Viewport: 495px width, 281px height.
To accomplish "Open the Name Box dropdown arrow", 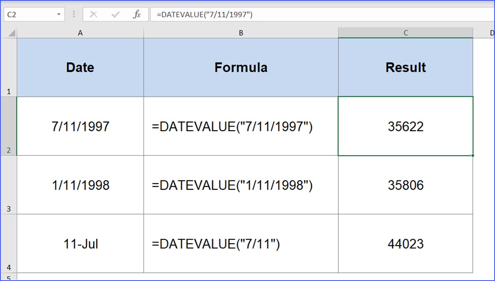I will pyautogui.click(x=59, y=14).
